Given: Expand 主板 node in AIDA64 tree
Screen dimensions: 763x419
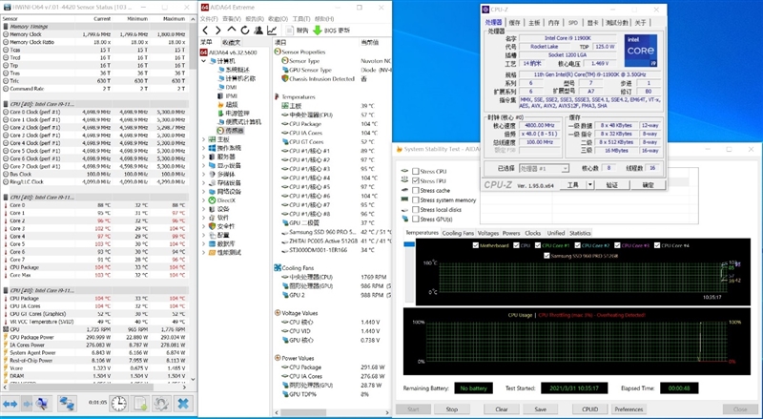Looking at the screenshot, I should click(203, 139).
